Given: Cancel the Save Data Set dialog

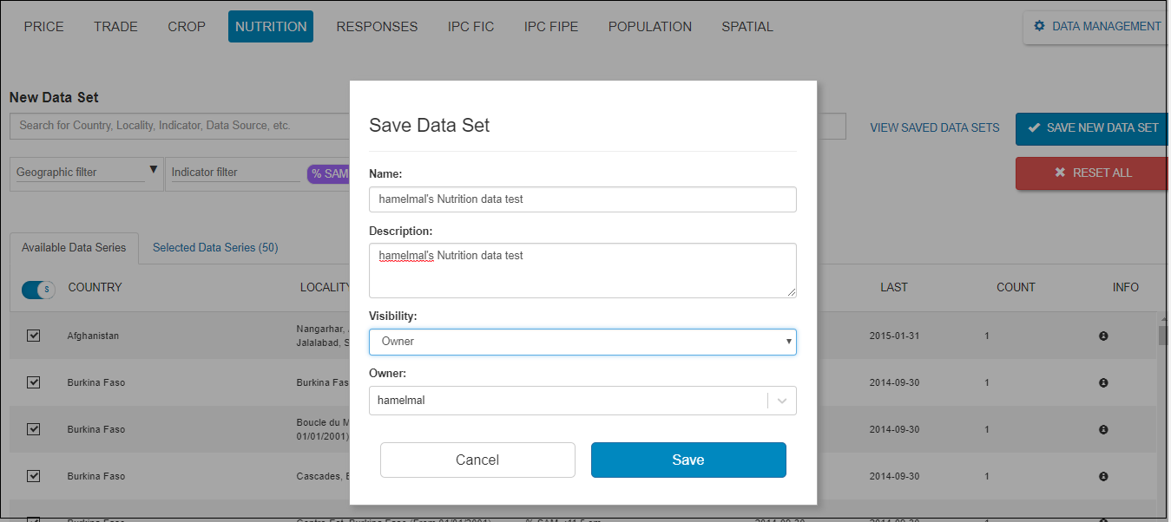Looking at the screenshot, I should click(477, 460).
